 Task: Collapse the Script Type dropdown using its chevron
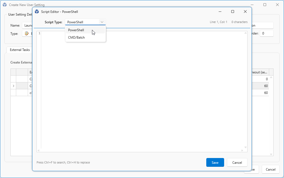coord(102,22)
